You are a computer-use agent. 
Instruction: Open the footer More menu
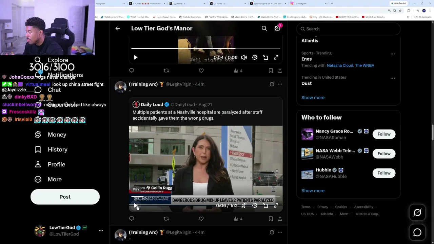[346, 214]
